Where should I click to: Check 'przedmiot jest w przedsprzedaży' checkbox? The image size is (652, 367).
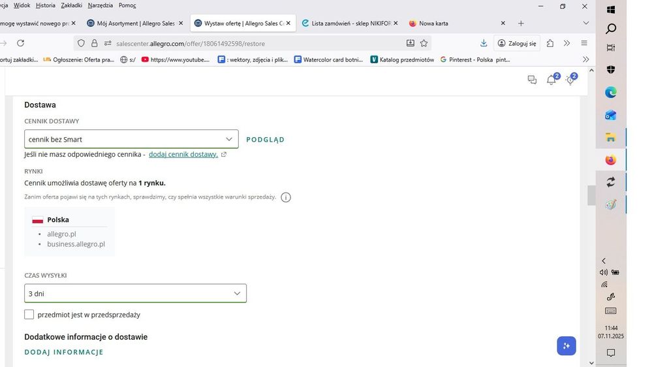pos(29,315)
